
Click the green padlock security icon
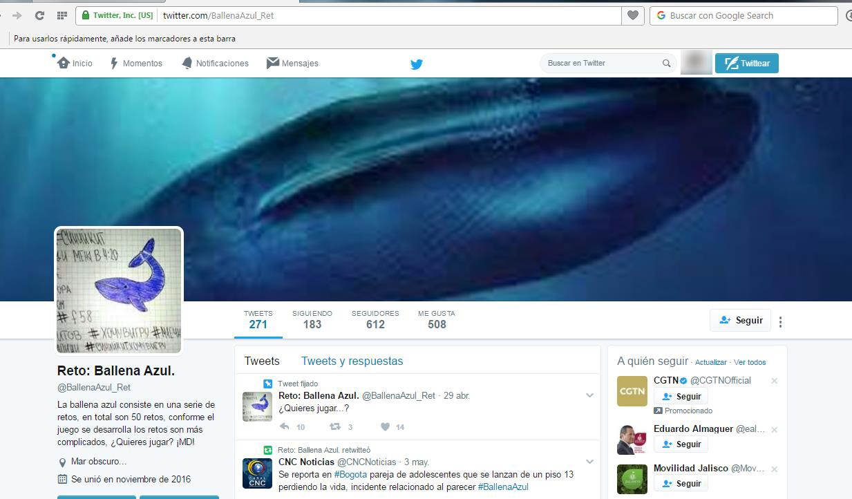85,15
